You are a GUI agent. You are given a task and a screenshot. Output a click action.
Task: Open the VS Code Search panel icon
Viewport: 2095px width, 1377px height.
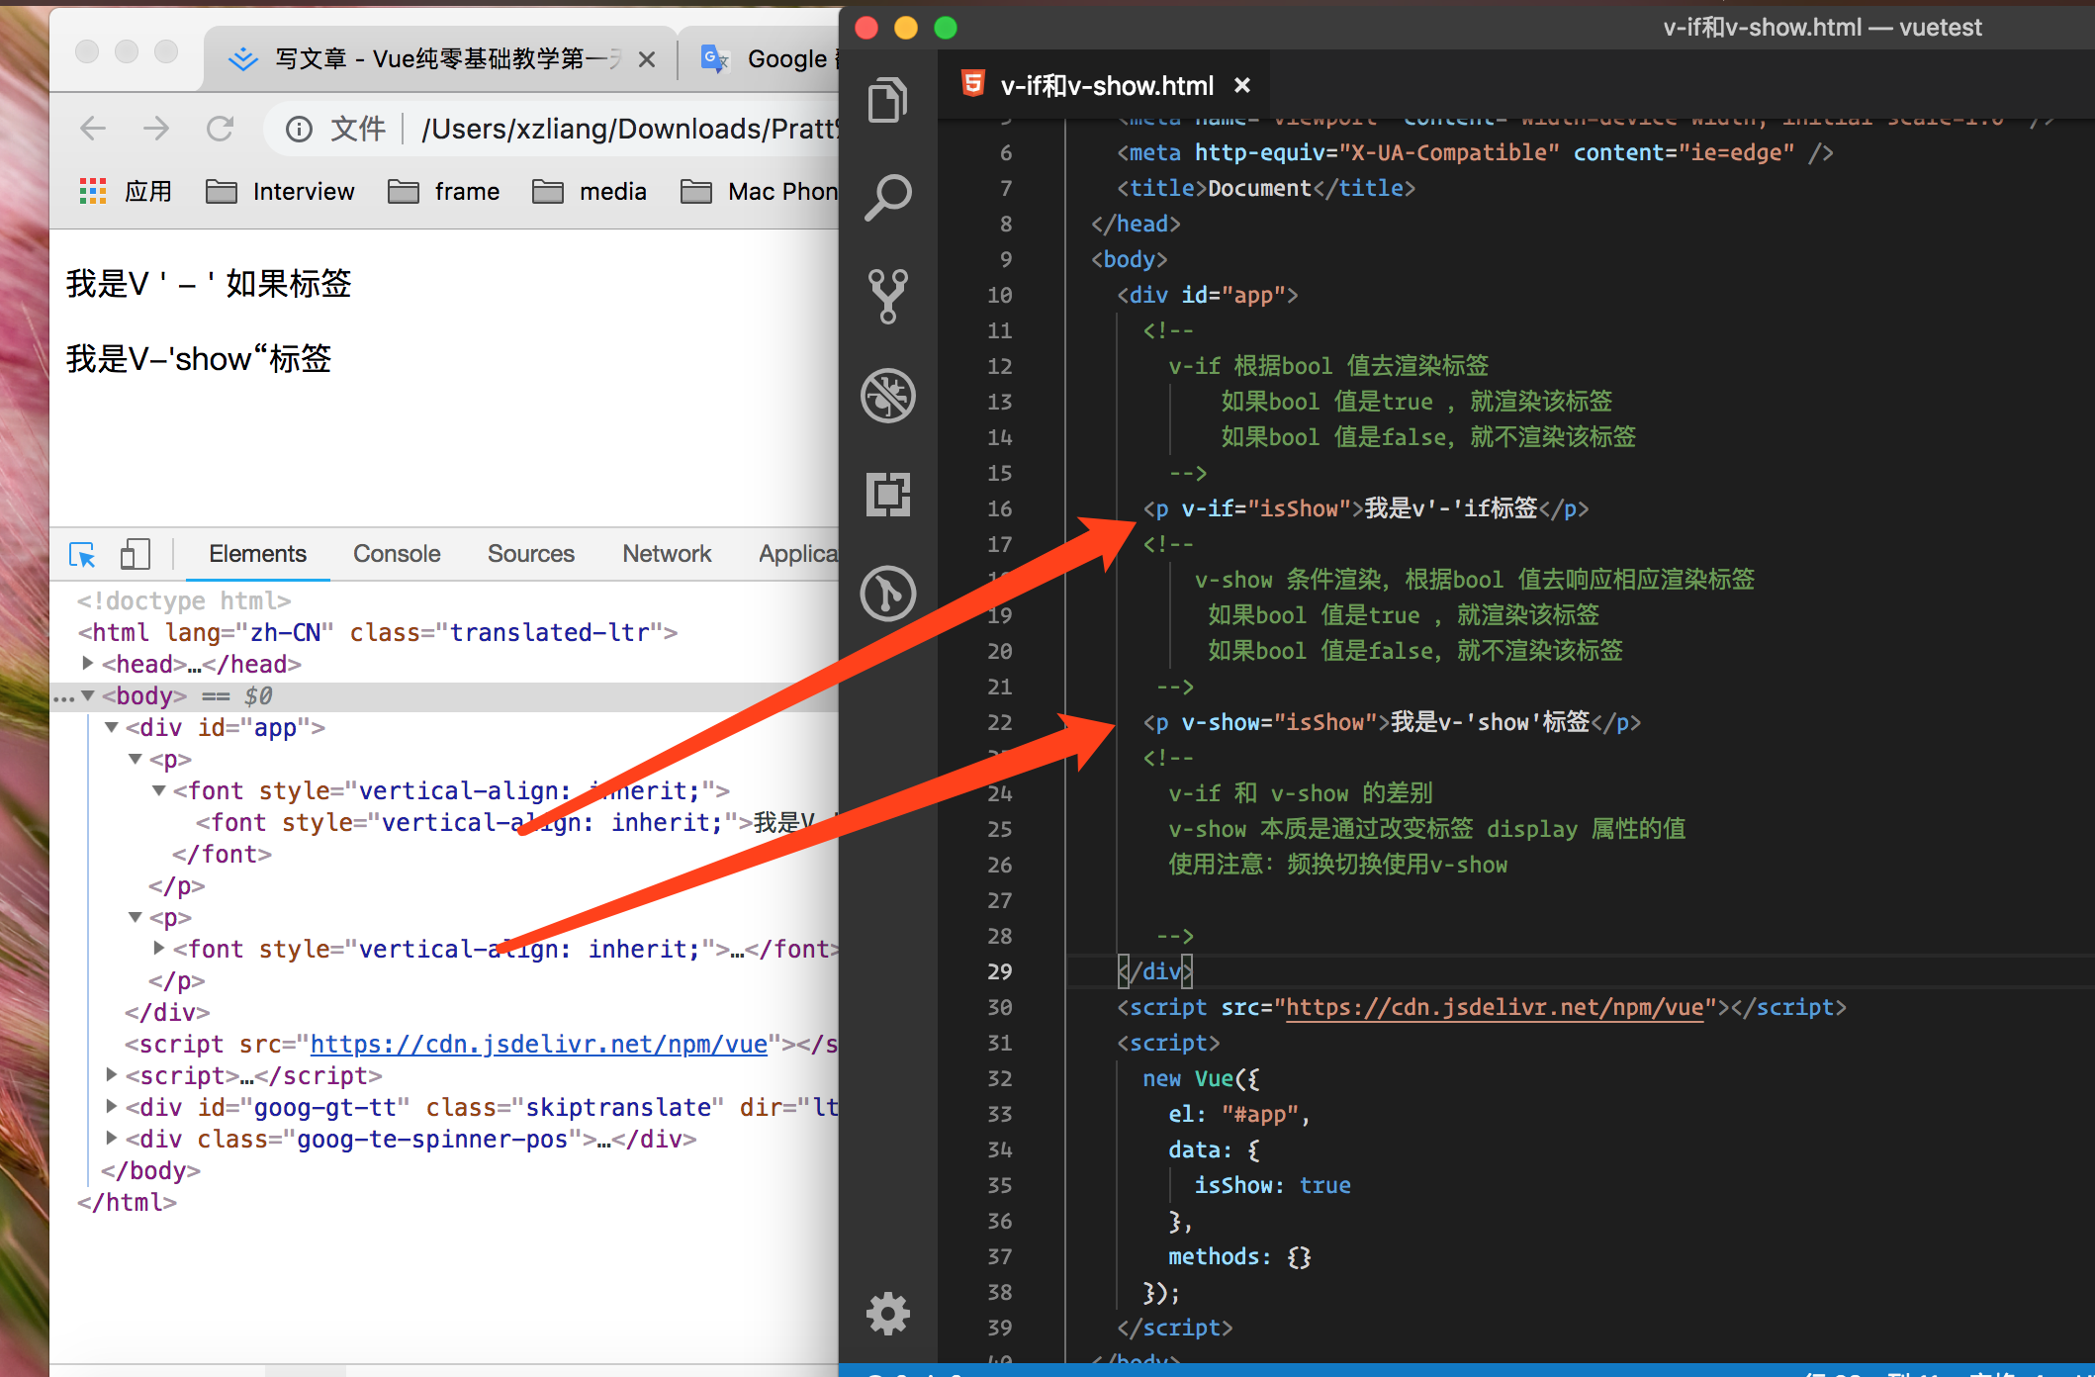(x=887, y=197)
